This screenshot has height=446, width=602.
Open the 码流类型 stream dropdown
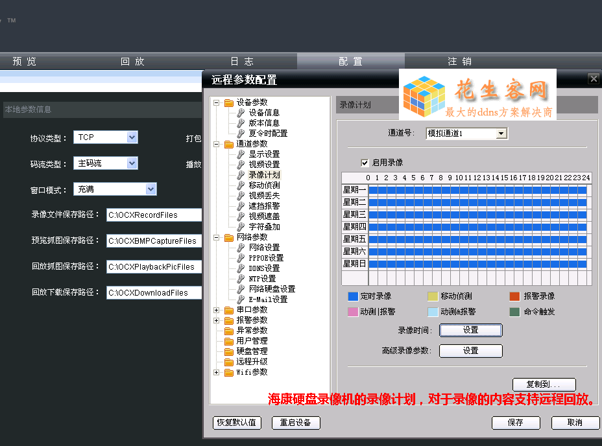pyautogui.click(x=132, y=163)
